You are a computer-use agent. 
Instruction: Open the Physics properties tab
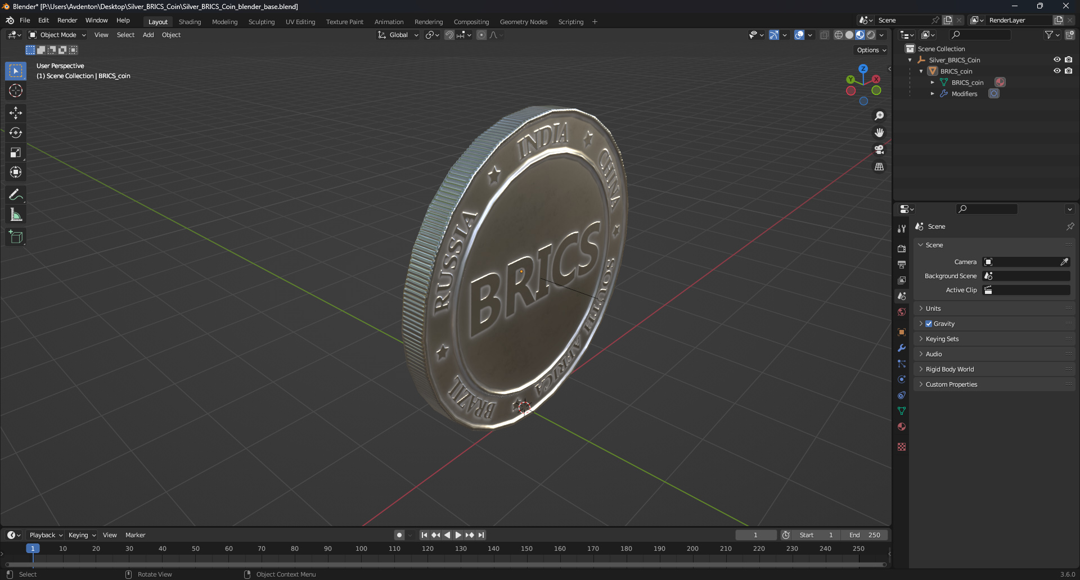click(x=902, y=379)
